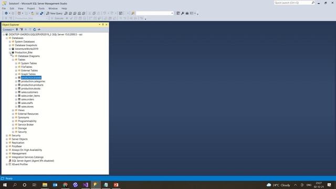Open the File menu

pyautogui.click(x=4, y=8)
